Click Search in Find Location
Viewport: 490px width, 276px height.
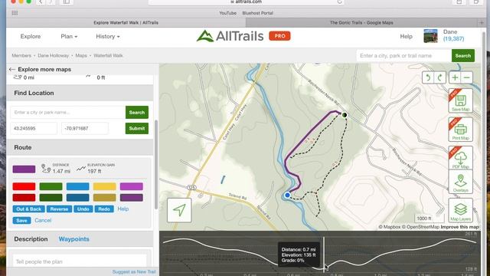pos(137,113)
